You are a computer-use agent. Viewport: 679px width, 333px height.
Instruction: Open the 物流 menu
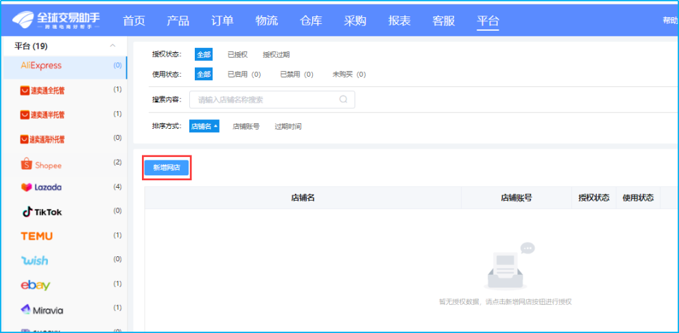click(x=267, y=21)
